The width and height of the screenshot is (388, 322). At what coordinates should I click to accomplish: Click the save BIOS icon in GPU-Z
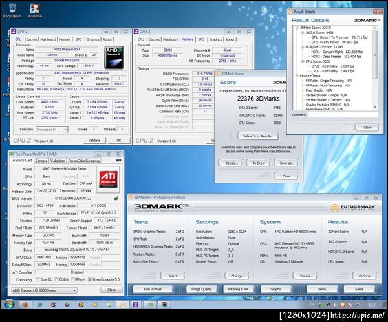click(116, 198)
